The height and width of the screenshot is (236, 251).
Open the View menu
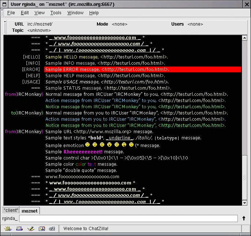pyautogui.click(x=40, y=13)
